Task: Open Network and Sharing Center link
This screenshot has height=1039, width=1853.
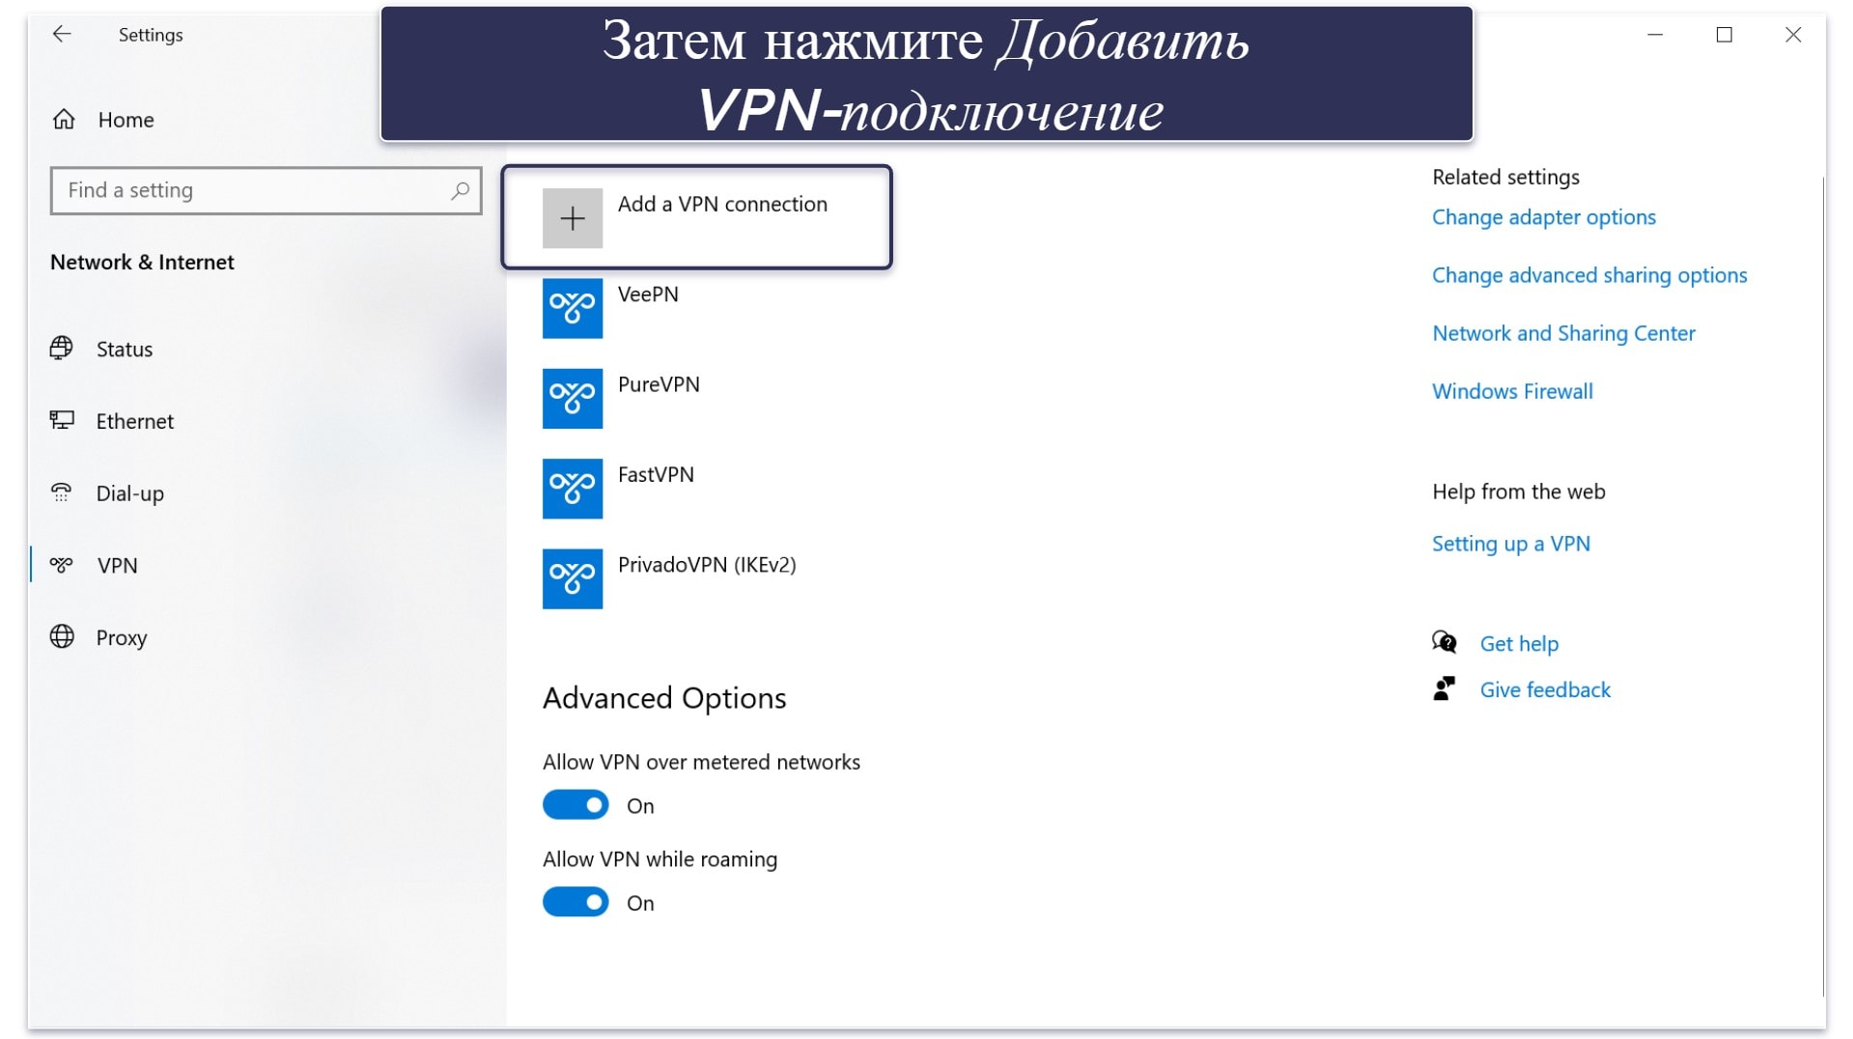Action: click(x=1563, y=333)
